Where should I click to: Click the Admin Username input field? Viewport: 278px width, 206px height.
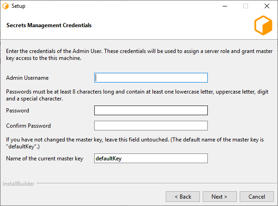(x=151, y=78)
